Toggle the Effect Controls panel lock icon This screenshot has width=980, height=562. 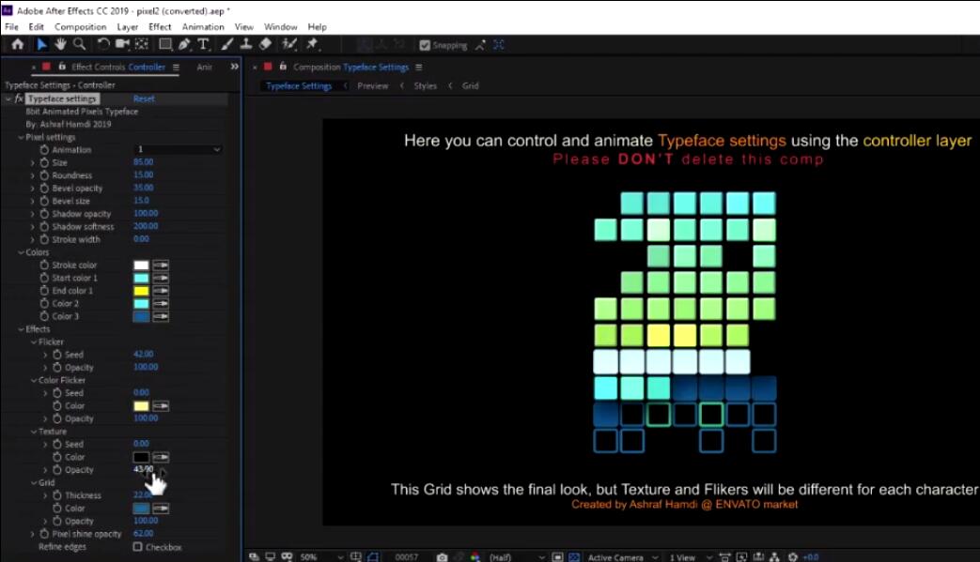coord(62,66)
